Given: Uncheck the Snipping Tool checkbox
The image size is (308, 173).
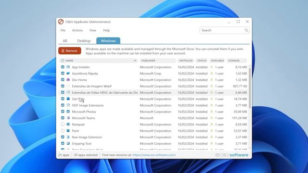Looking at the screenshot, I should (63, 144).
